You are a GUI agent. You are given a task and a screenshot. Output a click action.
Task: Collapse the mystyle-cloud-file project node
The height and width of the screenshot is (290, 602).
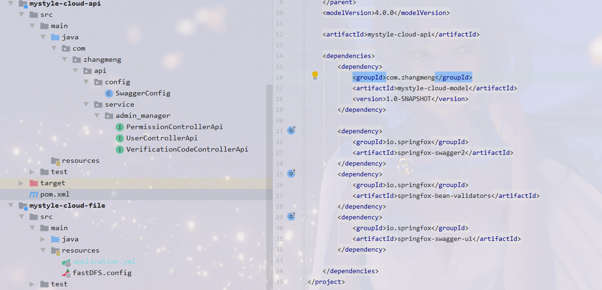[x=11, y=205]
